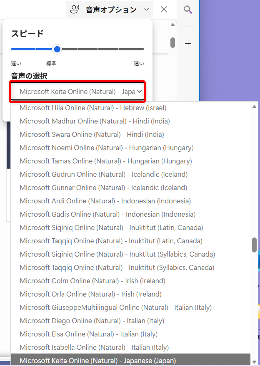Click the speed slider handle
260x366 pixels.
pos(57,49)
